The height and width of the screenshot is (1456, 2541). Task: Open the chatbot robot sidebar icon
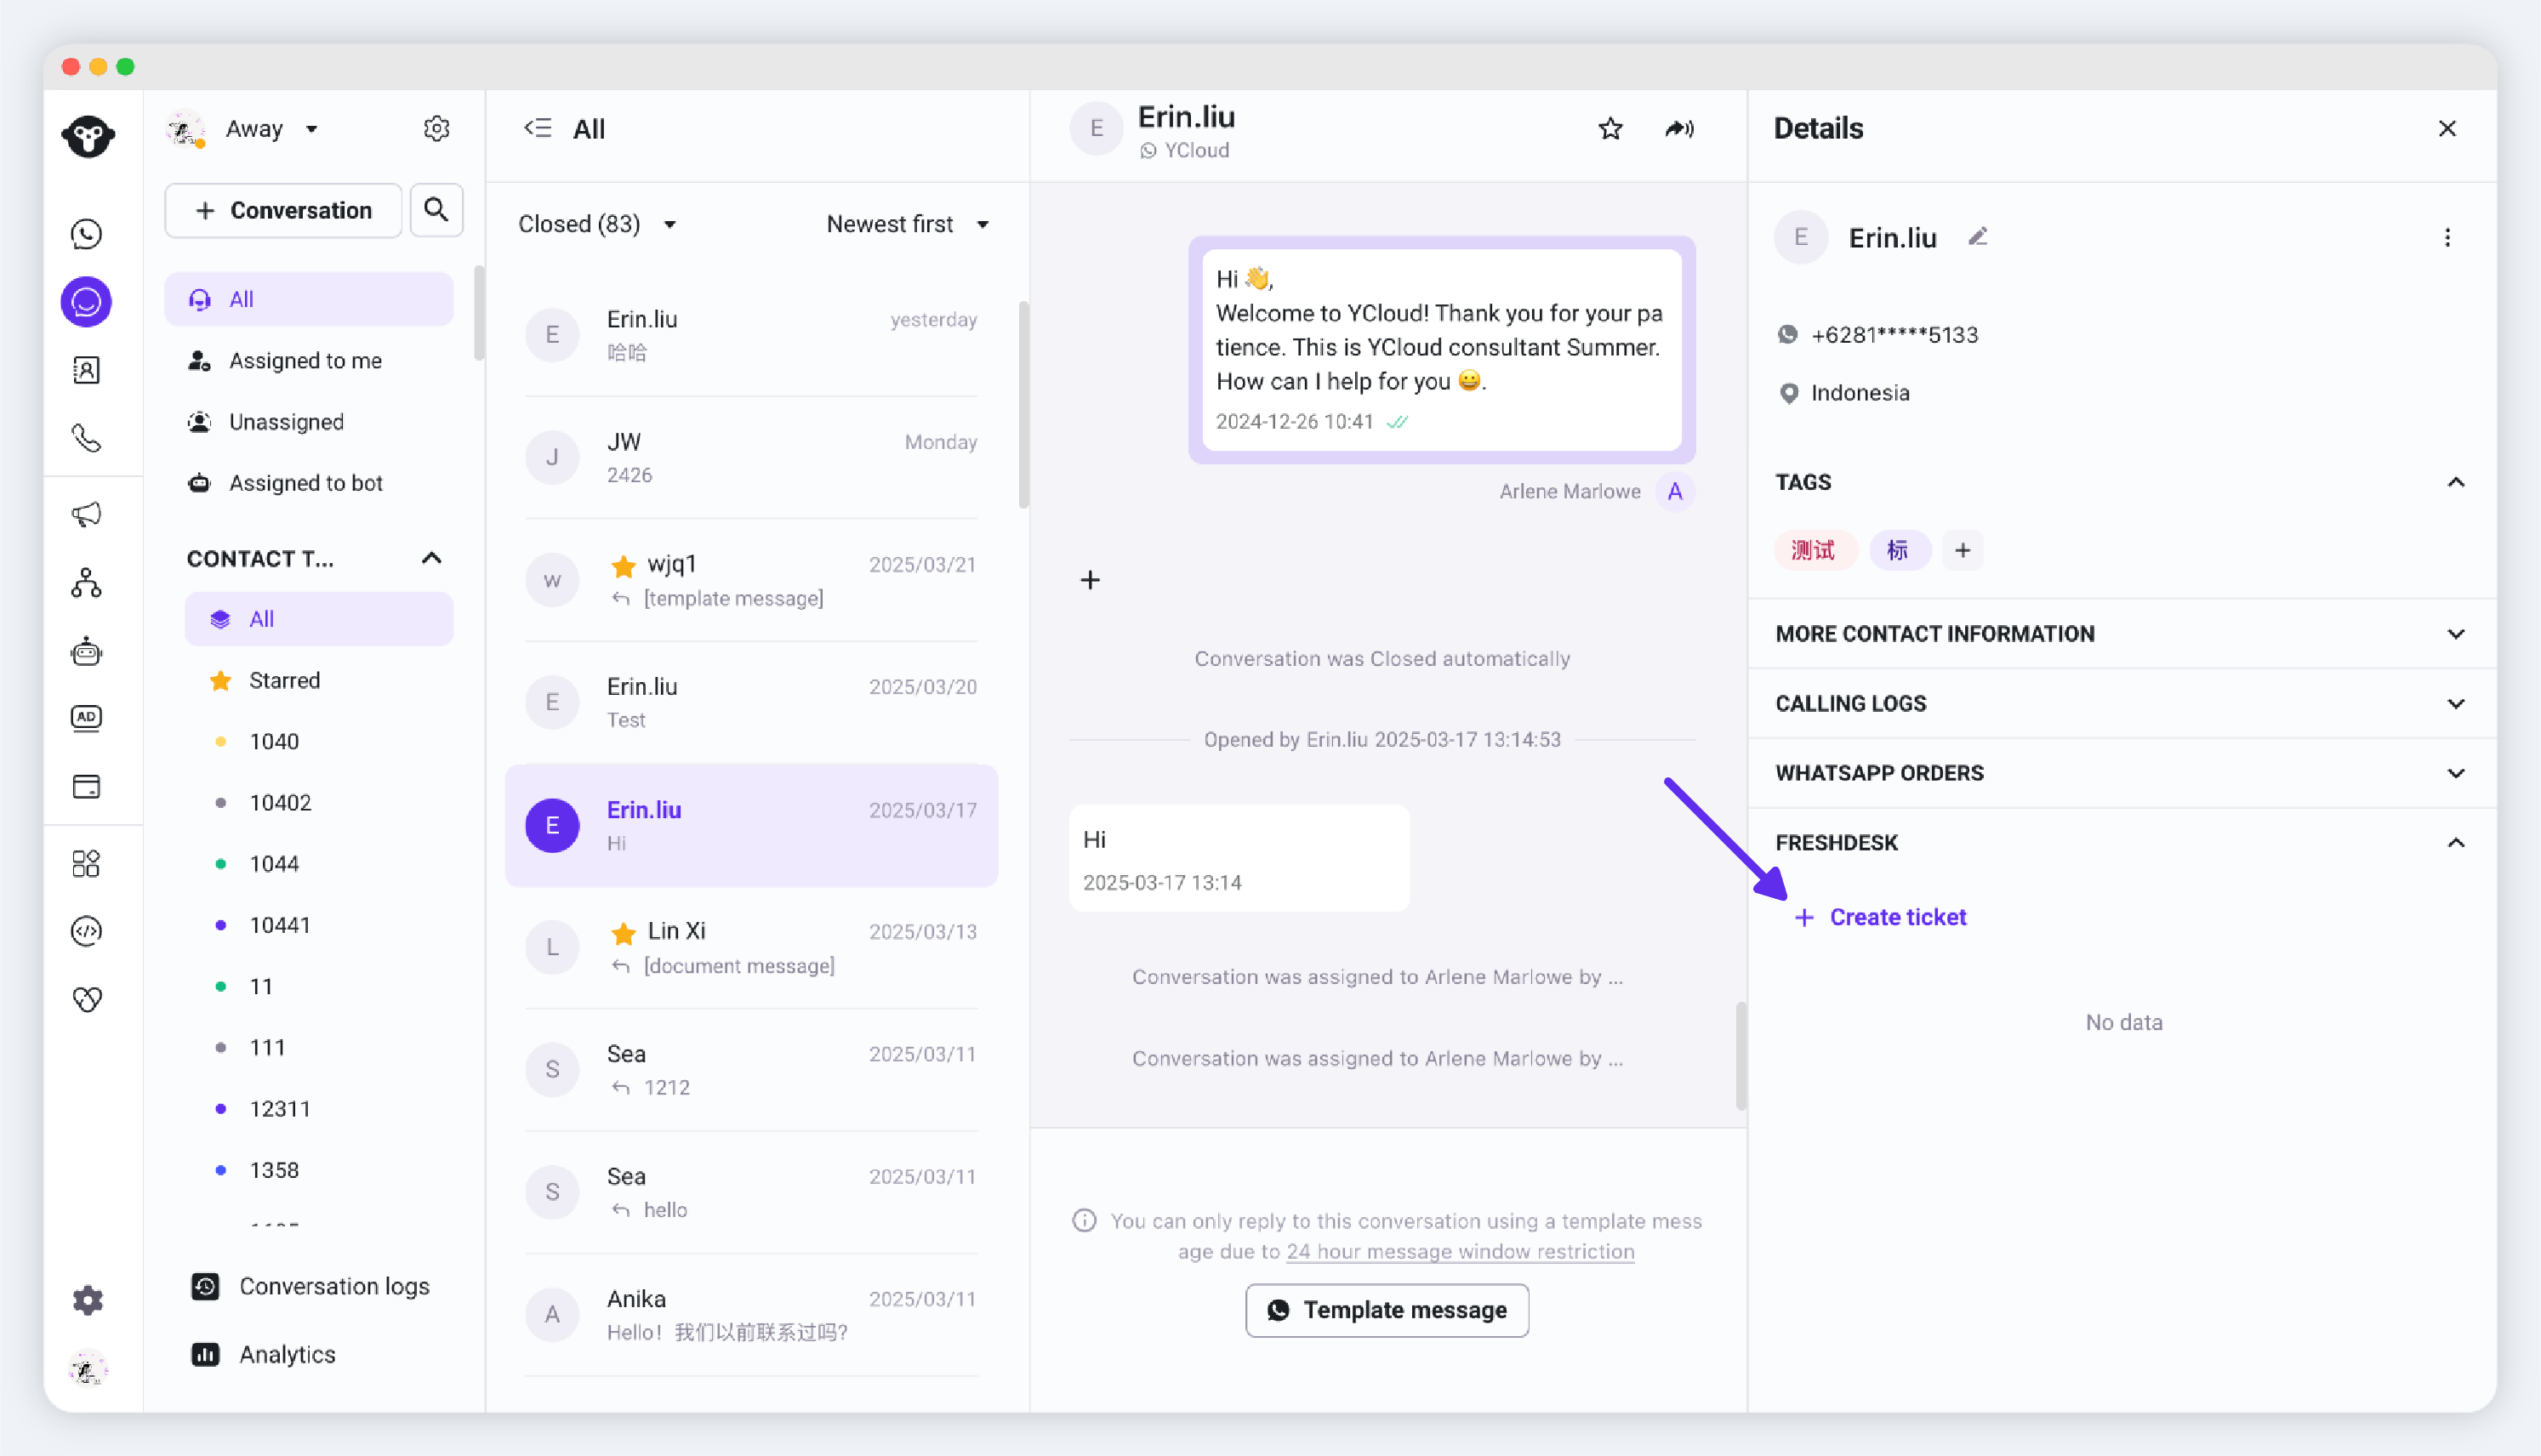87,651
